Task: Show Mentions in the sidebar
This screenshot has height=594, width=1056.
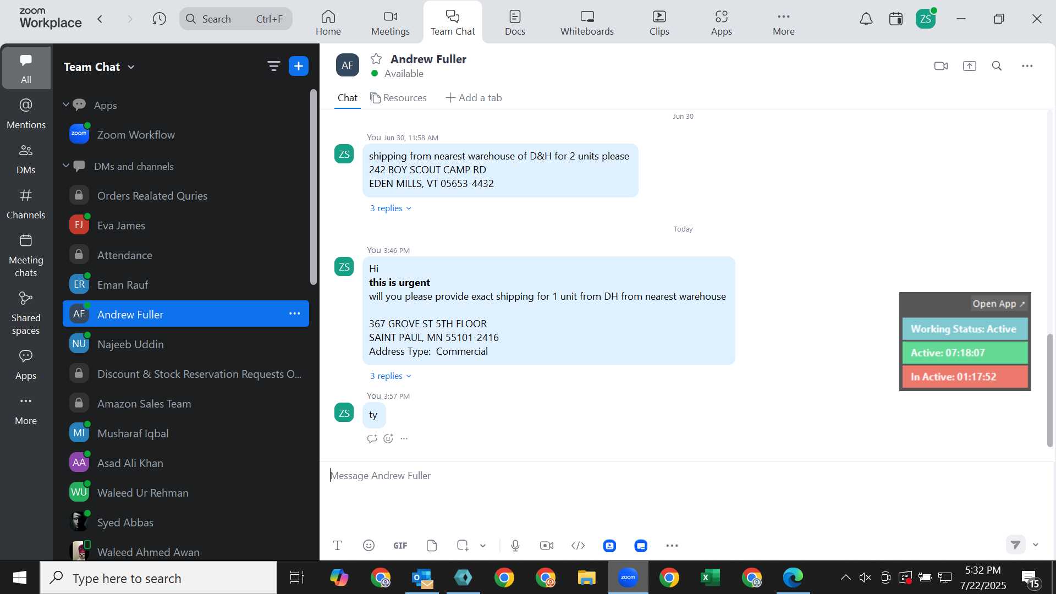Action: [26, 114]
